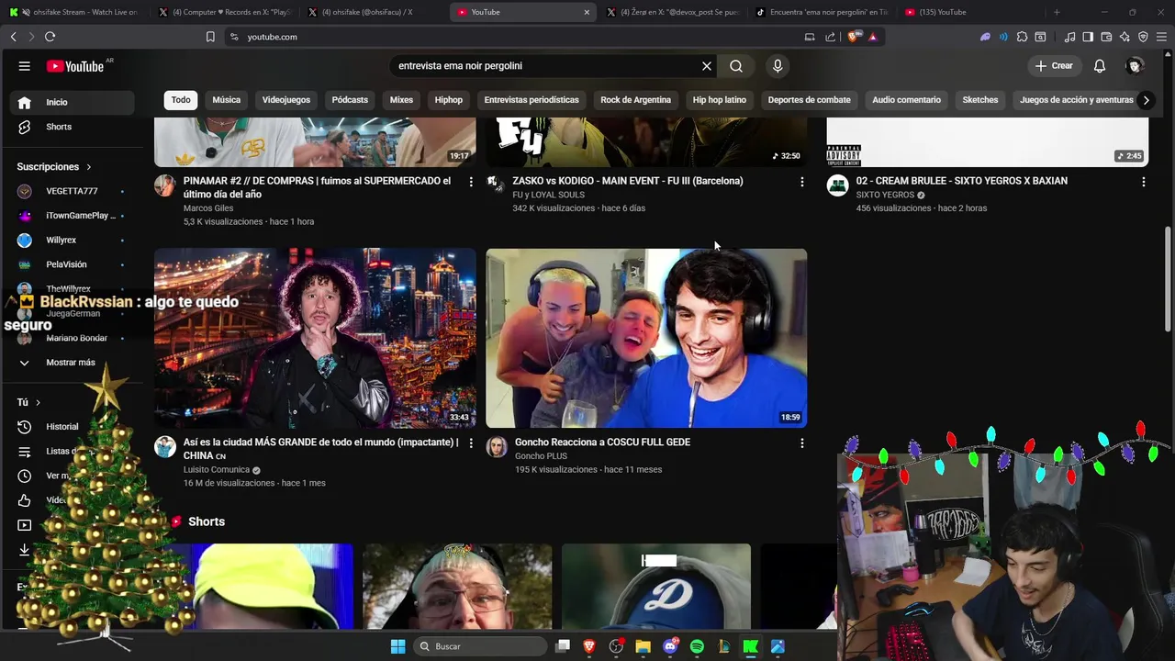Select the Videojuegos filter chip
This screenshot has width=1175, height=661.
pos(286,100)
